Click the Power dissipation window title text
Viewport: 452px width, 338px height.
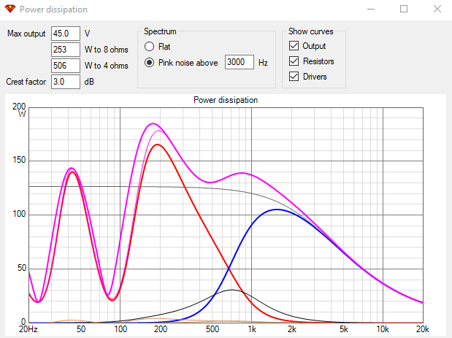click(53, 9)
